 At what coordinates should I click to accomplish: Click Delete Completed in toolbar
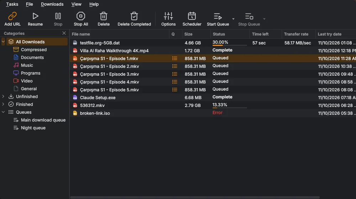134,19
